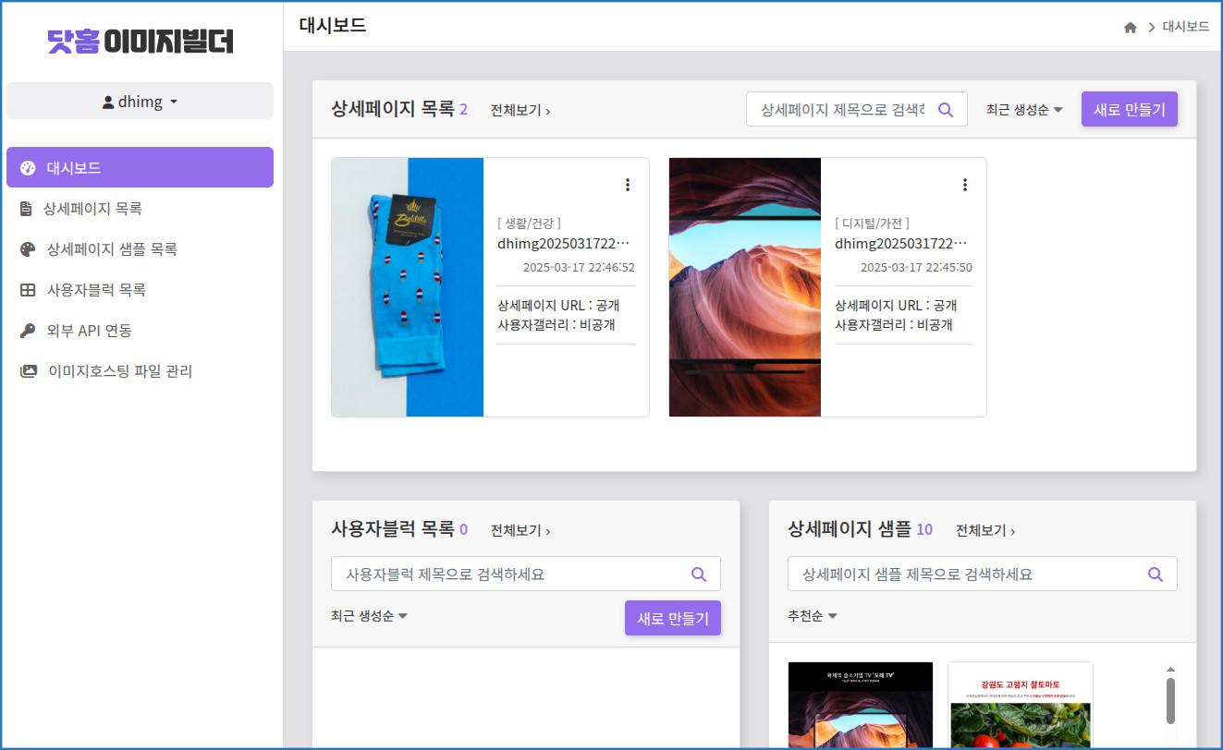Expand the dhimg account dropdown
The height and width of the screenshot is (750, 1223).
(140, 101)
